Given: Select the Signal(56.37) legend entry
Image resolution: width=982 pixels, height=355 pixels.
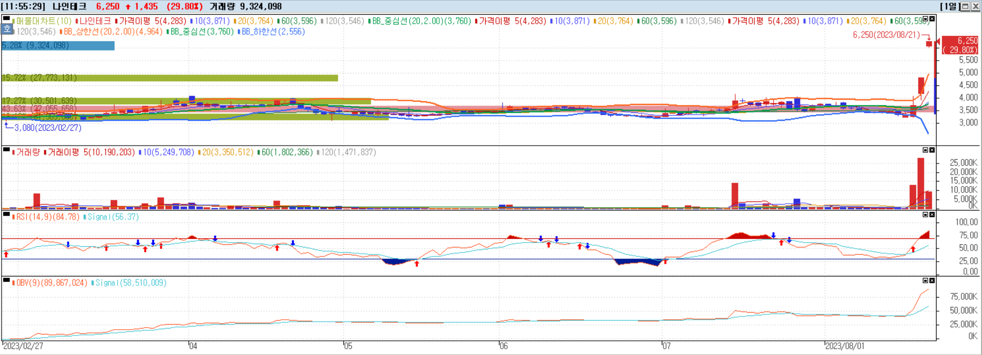Looking at the screenshot, I should click(111, 217).
